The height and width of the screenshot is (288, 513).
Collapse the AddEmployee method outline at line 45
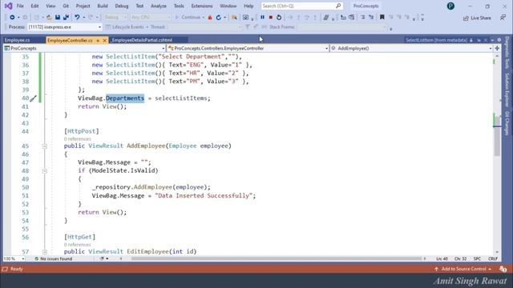[45, 146]
